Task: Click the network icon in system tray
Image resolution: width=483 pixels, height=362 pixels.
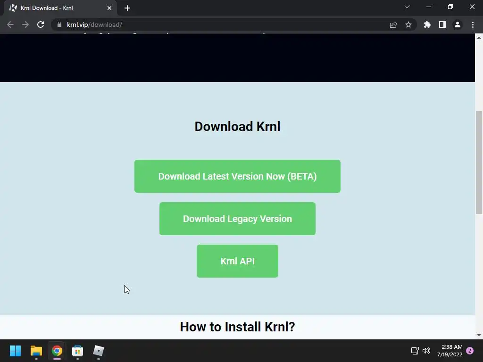Action: (x=415, y=351)
